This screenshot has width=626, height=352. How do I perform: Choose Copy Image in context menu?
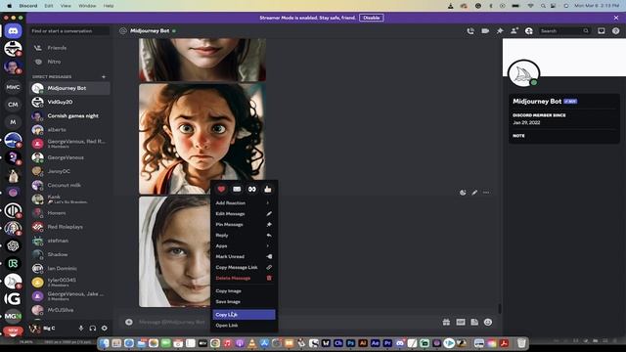(x=244, y=291)
